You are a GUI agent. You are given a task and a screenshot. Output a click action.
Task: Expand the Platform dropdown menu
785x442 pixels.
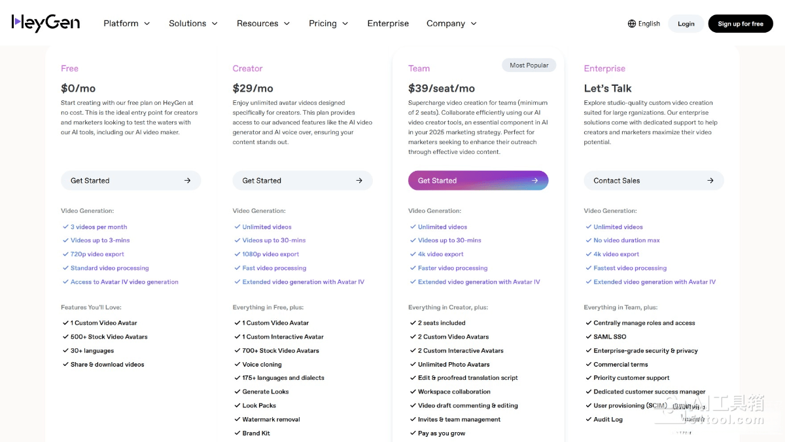click(127, 24)
